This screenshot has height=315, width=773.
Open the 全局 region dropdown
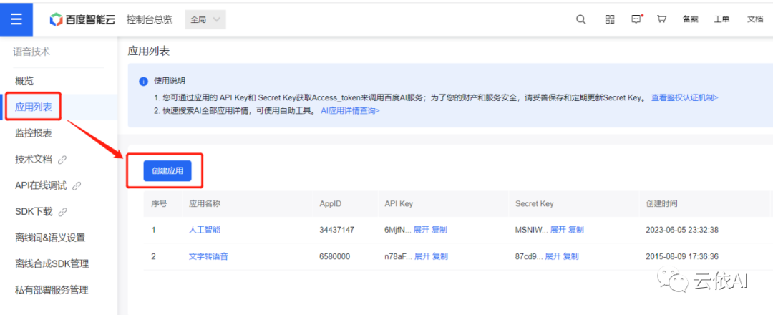(205, 20)
